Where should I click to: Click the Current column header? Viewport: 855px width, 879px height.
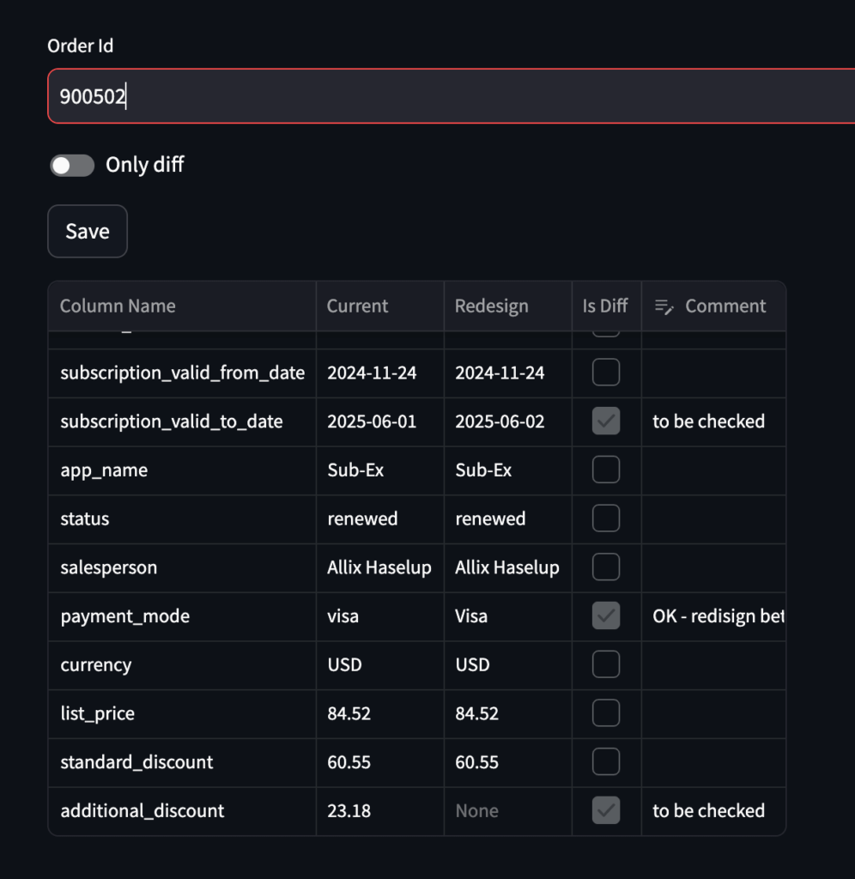380,306
